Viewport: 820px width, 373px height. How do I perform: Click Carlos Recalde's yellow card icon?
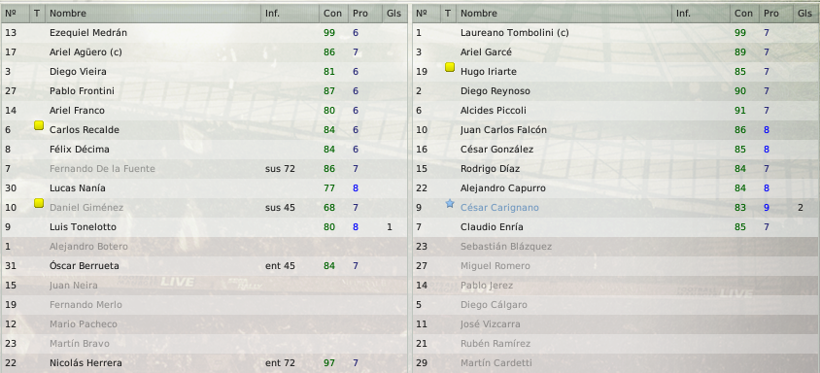[39, 125]
